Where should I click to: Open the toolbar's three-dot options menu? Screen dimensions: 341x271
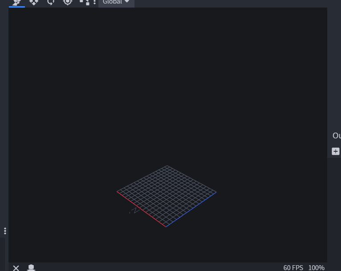94,2
